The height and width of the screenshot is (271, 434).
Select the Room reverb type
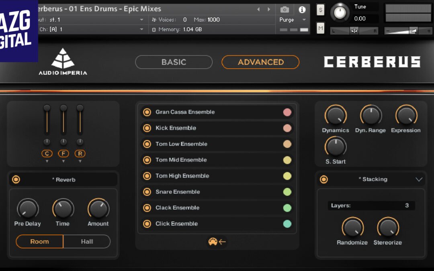(x=39, y=241)
